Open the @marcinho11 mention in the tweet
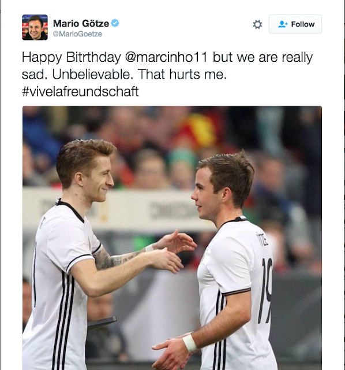Image resolution: width=345 pixels, height=370 pixels. pyautogui.click(x=166, y=57)
